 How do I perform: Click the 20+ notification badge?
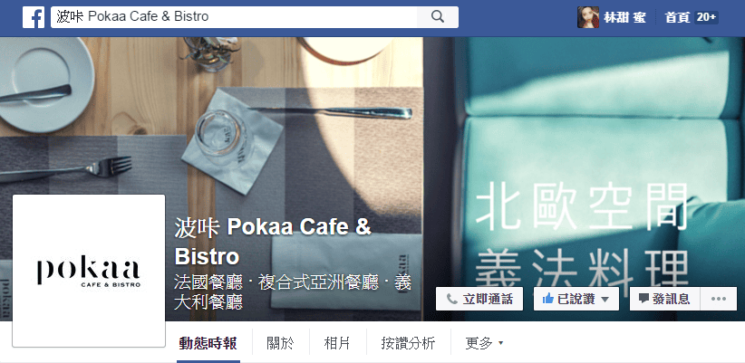coord(706,17)
